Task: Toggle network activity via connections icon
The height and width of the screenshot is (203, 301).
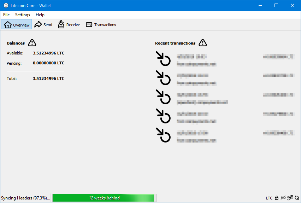Action: pyautogui.click(x=290, y=198)
